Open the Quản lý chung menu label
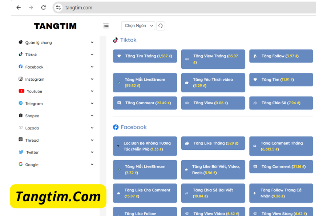This screenshot has height=218, width=327. click(x=39, y=43)
